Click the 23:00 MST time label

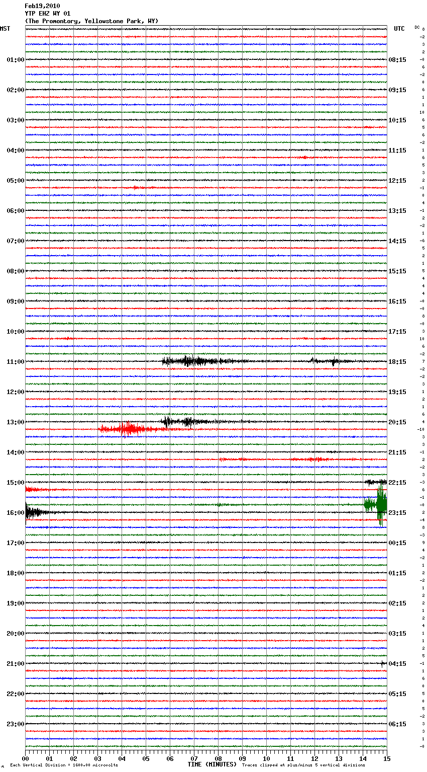pyautogui.click(x=16, y=724)
